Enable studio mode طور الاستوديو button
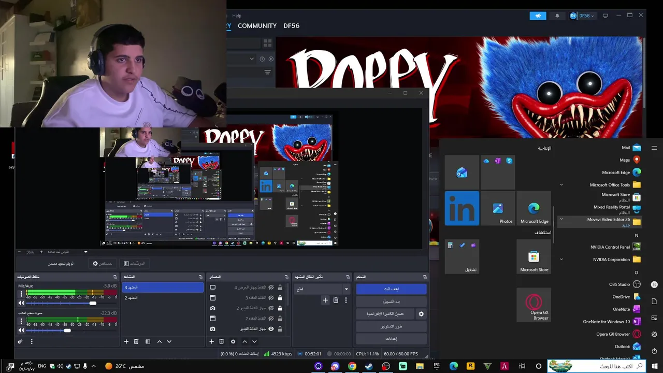Screen dimensions: 663x373 tap(391, 326)
